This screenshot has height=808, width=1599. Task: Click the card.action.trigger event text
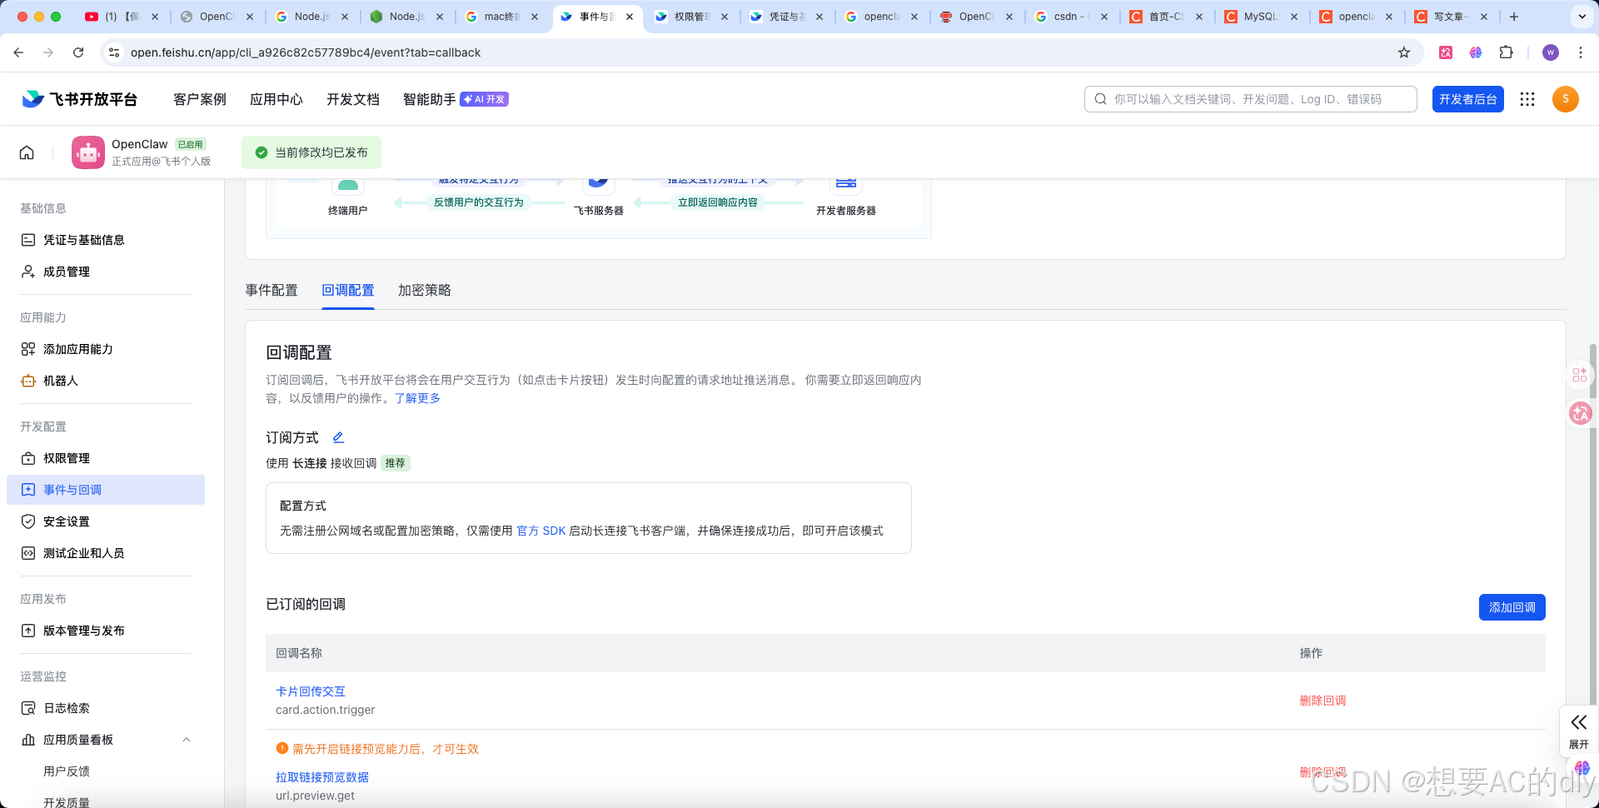[x=326, y=710]
